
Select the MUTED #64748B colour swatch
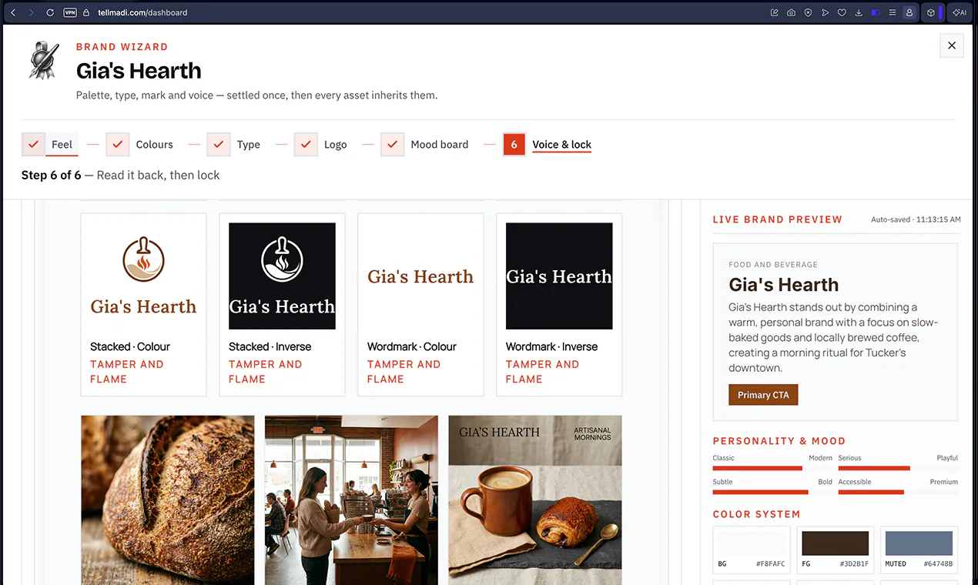[919, 550]
